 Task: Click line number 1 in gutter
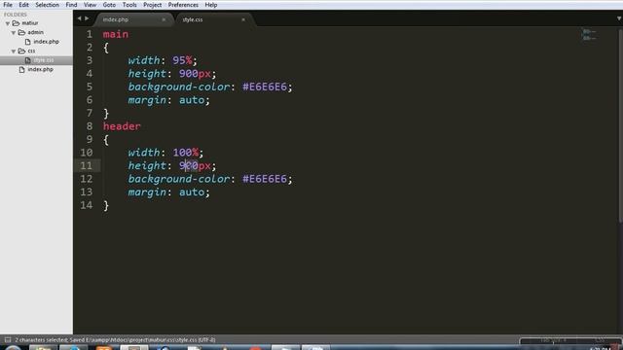[90, 34]
